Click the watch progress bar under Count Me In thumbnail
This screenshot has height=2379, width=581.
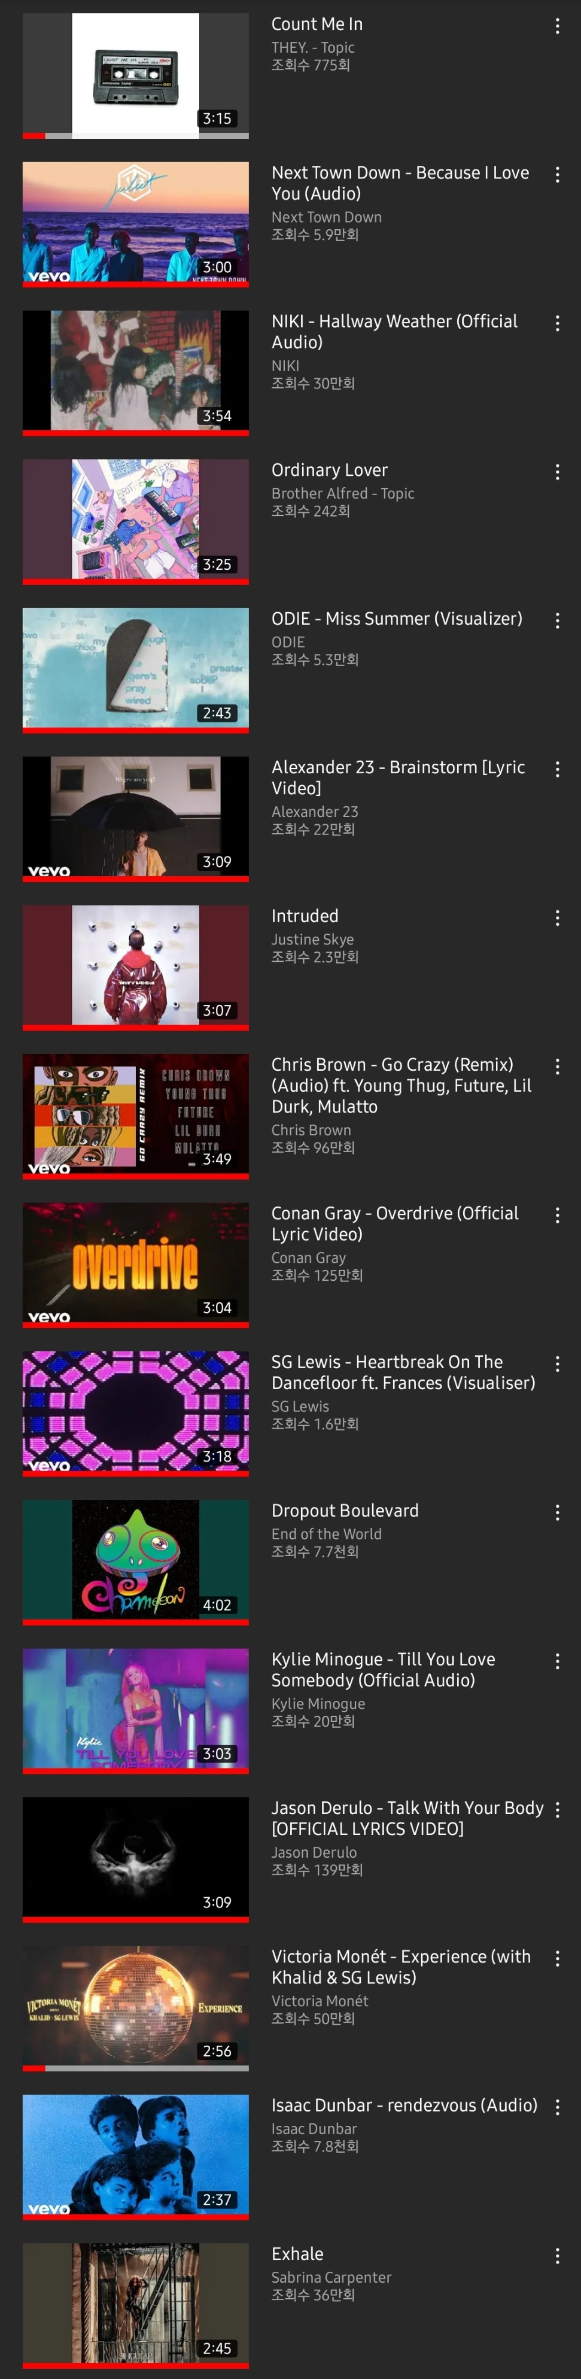click(136, 136)
